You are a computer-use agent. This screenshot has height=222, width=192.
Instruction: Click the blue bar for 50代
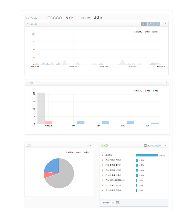(x=130, y=123)
